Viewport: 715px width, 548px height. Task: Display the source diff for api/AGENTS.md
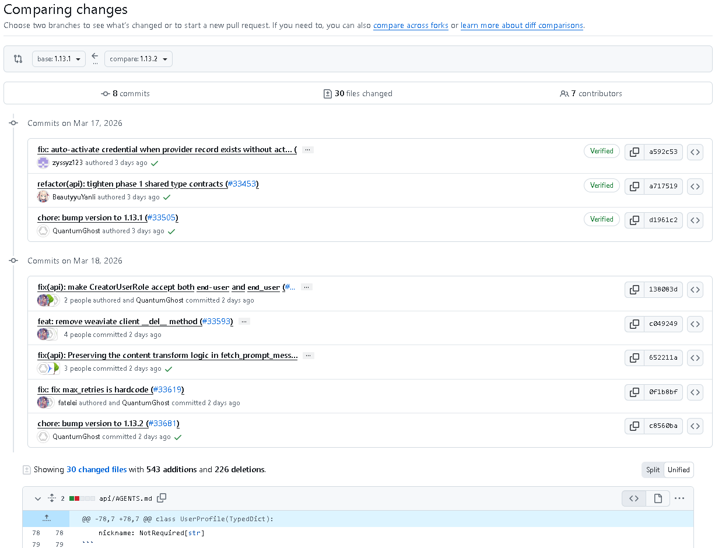pos(634,498)
